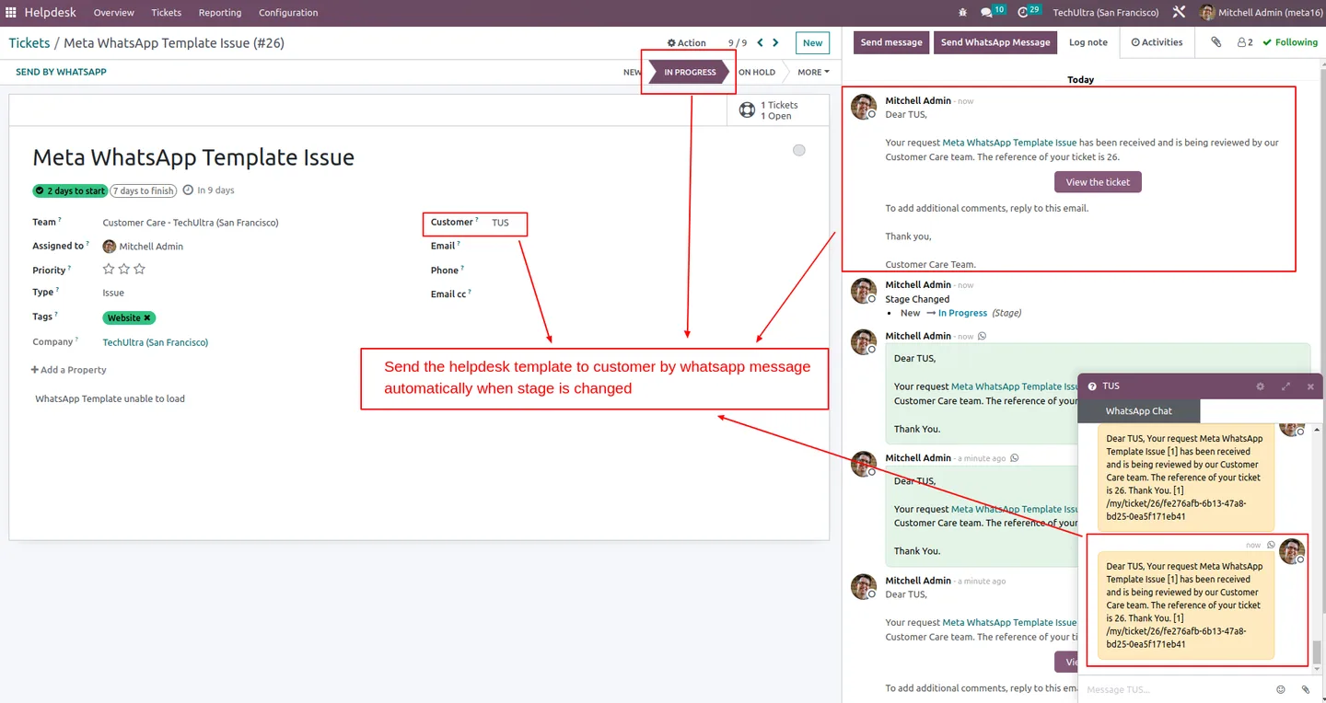Open emoji picker in TUS chat
Viewport: 1326px width, 703px height.
coord(1281,689)
